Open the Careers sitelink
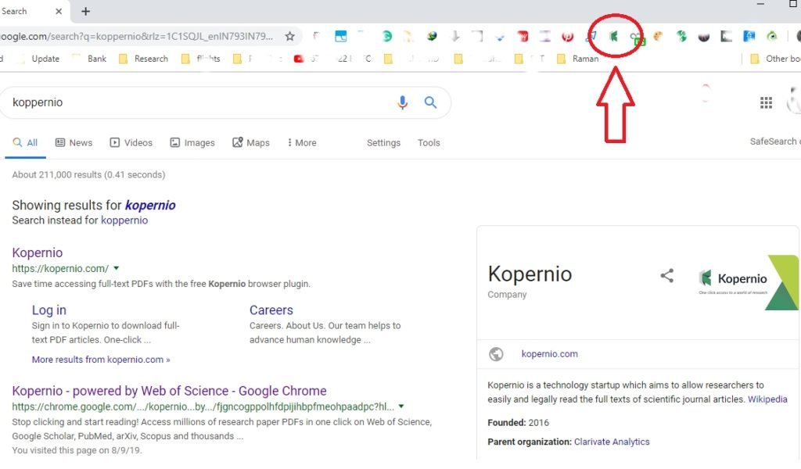Screen dimensions: 801x469 coord(271,310)
